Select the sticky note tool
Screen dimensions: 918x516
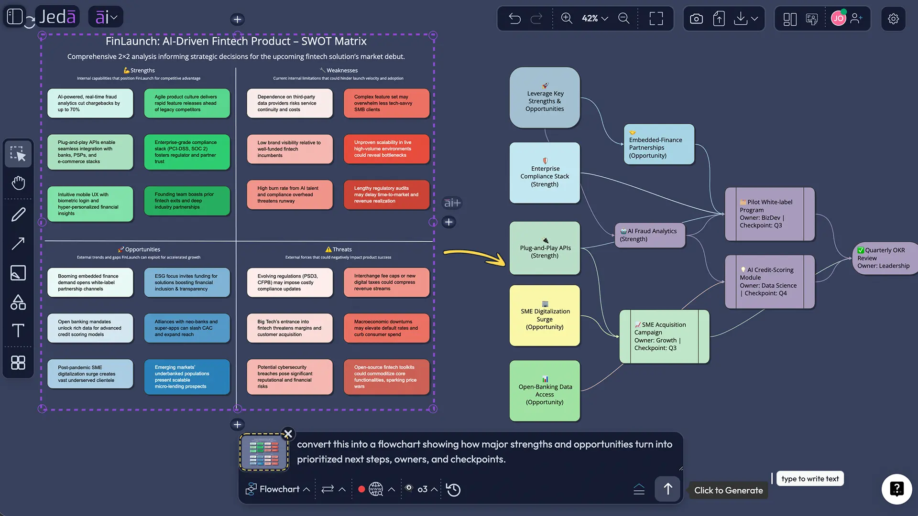point(18,273)
